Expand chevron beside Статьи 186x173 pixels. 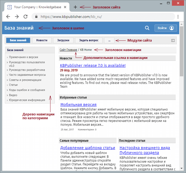click(x=7, y=85)
